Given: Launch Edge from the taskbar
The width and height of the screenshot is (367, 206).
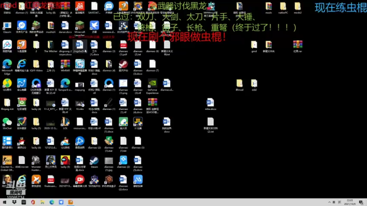Looking at the screenshot, I should click(x=52, y=202).
